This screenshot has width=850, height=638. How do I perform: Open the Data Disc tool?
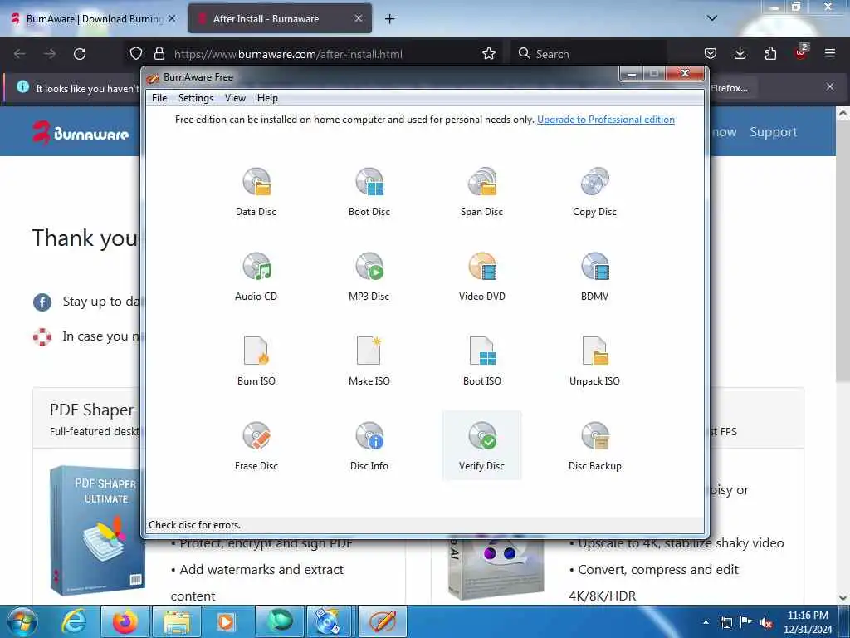click(256, 192)
